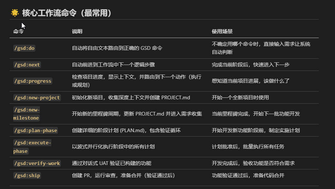Click the 使用场景 column header
This screenshot has height=189, width=335.
click(x=222, y=32)
